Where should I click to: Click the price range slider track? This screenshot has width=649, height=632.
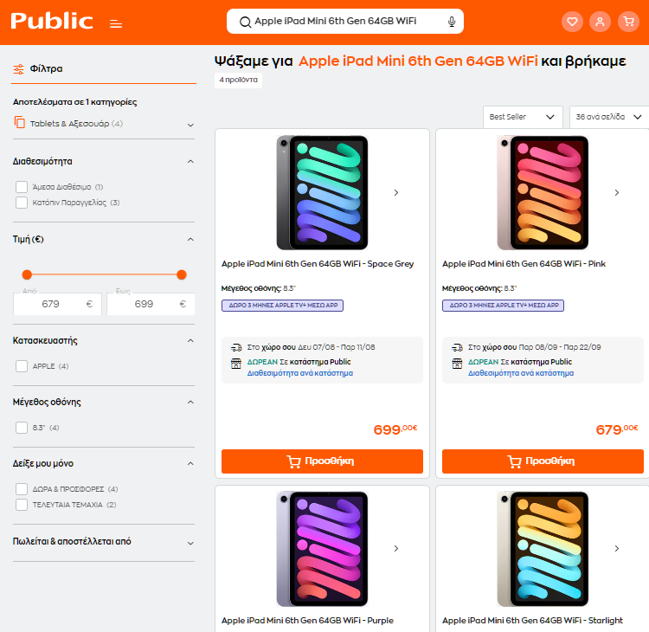[x=105, y=274]
